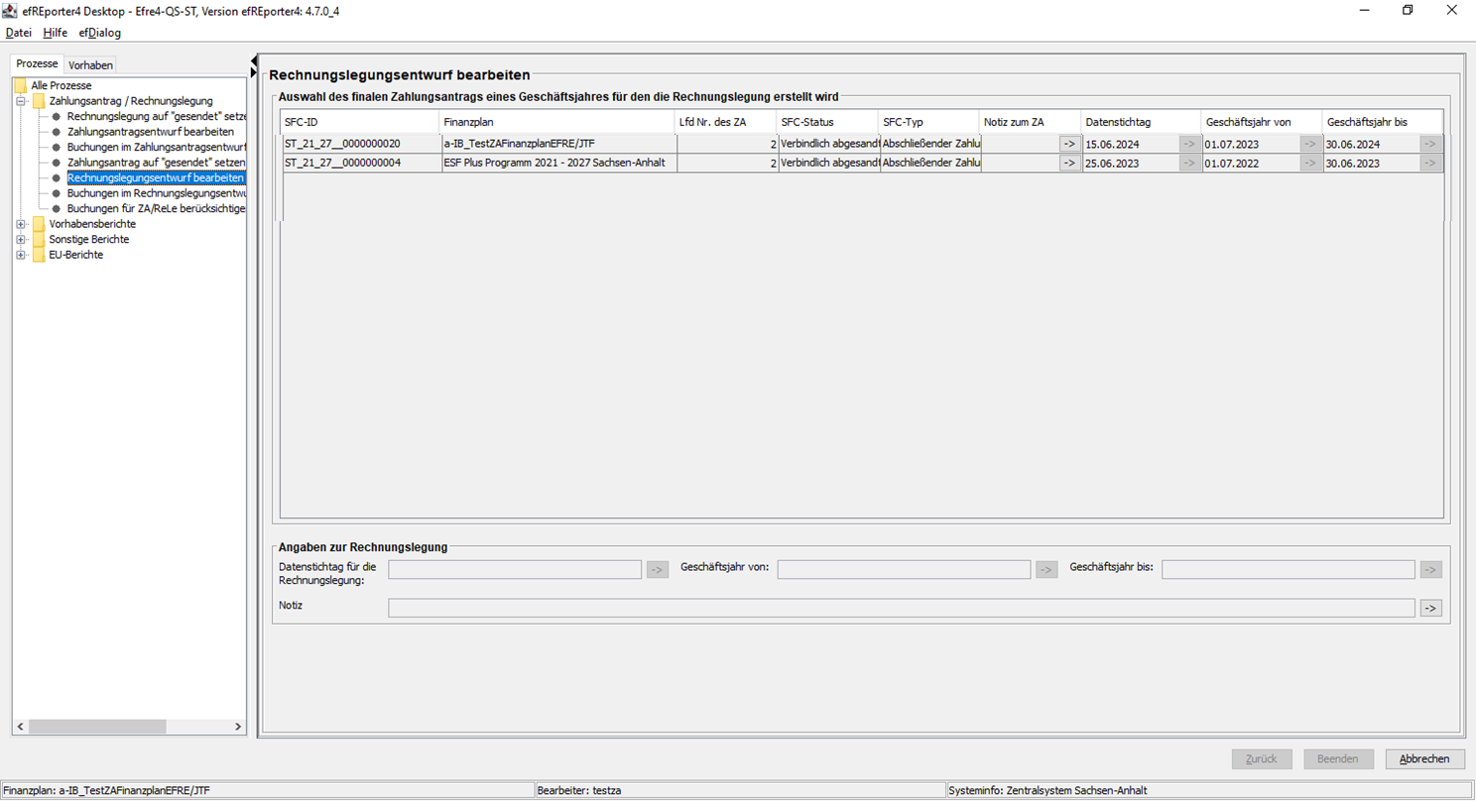Open the Datei menu
Screen dimensions: 1476x801
(x=19, y=33)
